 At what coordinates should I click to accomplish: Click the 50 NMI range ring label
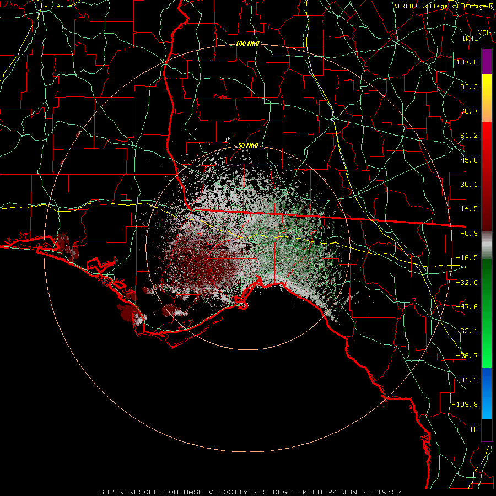[248, 146]
